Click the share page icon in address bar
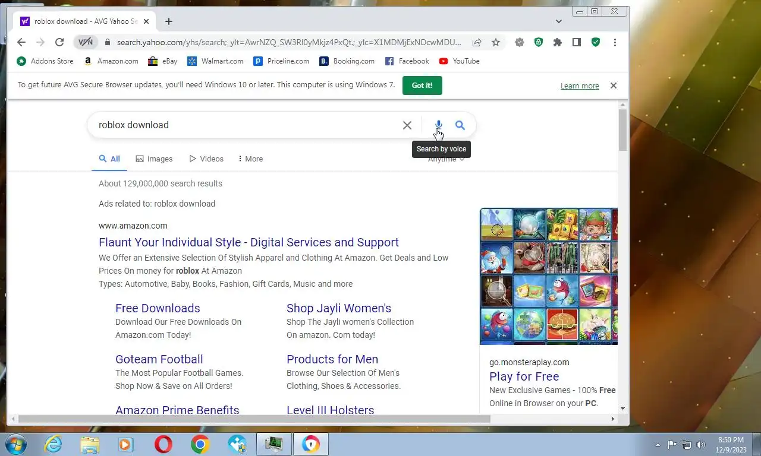Viewport: 761px width, 456px height. pyautogui.click(x=477, y=42)
